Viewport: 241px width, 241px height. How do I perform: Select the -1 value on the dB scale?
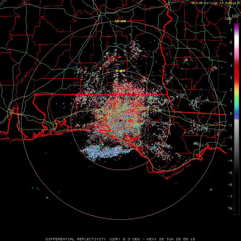point(230,125)
